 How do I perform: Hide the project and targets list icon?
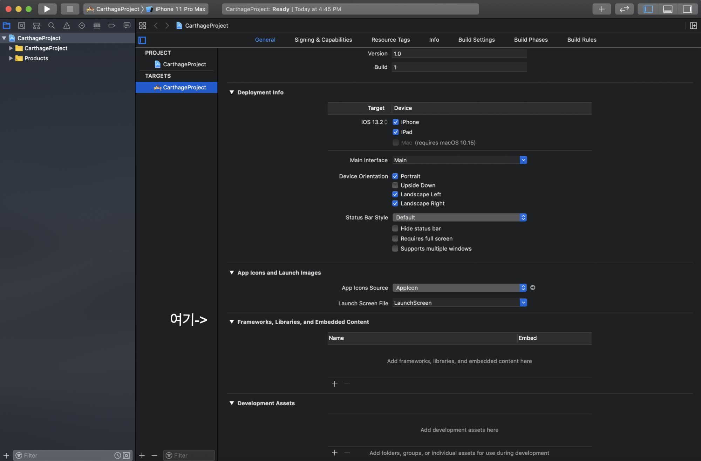point(142,40)
